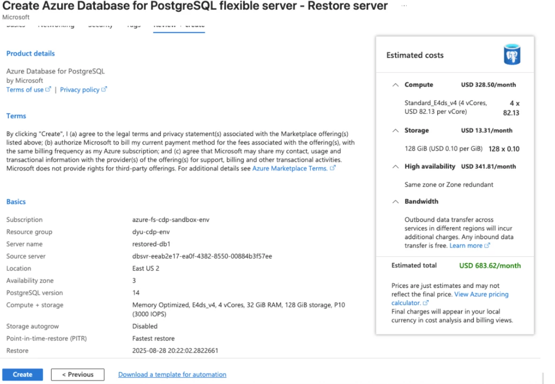Viewport: 555px width, 384px height.
Task: Click the Terms section heading
Action: [x=16, y=116]
